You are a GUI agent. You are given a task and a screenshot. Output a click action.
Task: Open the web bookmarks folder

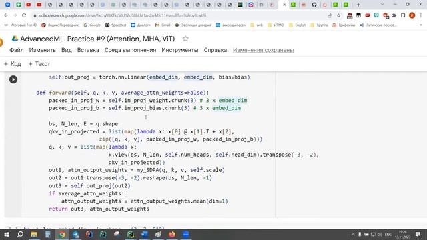tap(256, 25)
